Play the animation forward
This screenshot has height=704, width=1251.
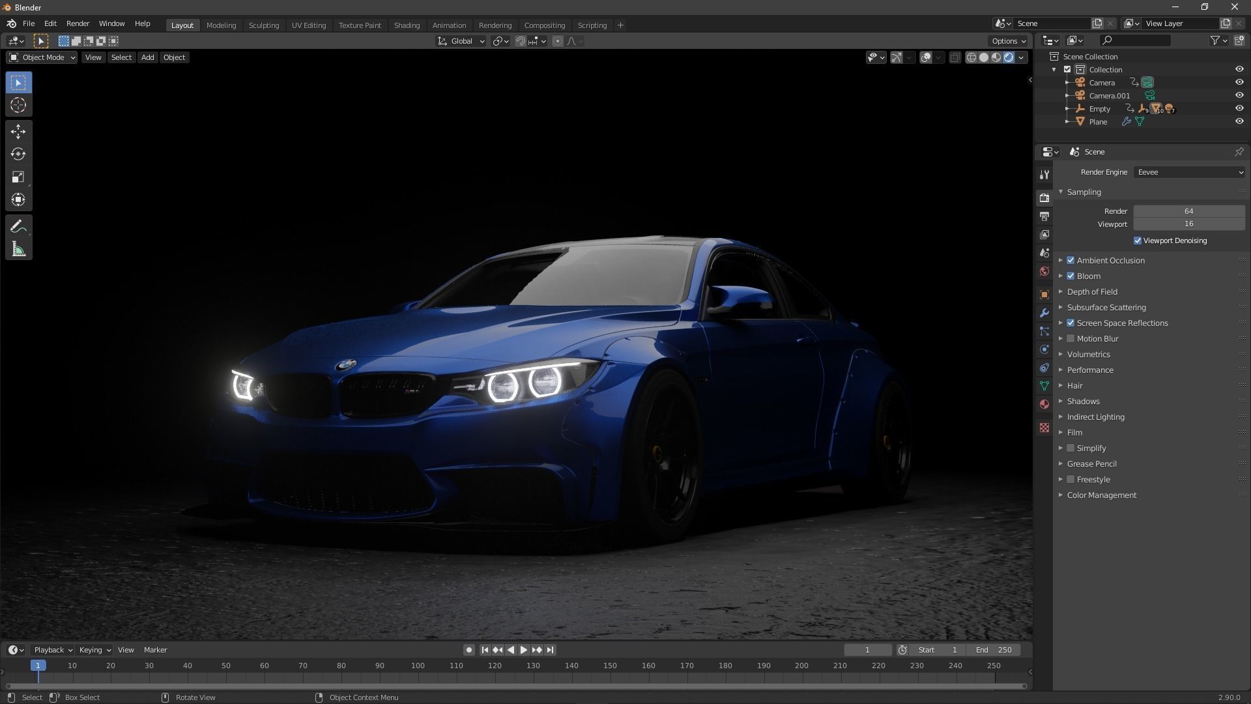click(524, 650)
